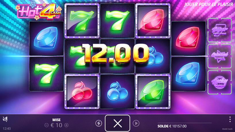Screen dimensions: 235x132
Task: Stop the spin with X button
Action: pyautogui.click(x=118, y=123)
